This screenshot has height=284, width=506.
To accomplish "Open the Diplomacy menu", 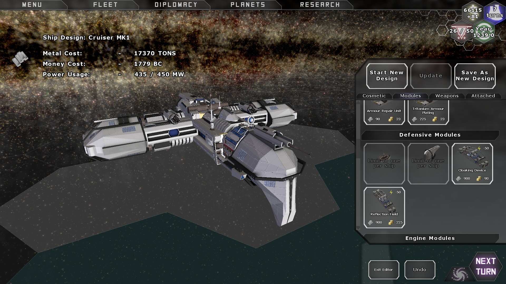I will pyautogui.click(x=176, y=5).
